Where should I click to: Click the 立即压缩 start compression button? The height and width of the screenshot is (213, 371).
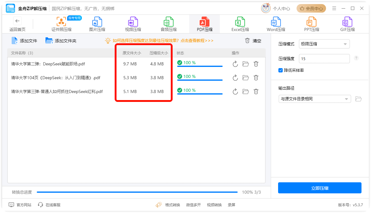coord(320,188)
